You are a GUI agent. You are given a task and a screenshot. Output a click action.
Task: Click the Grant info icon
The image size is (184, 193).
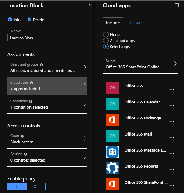coord(22,136)
